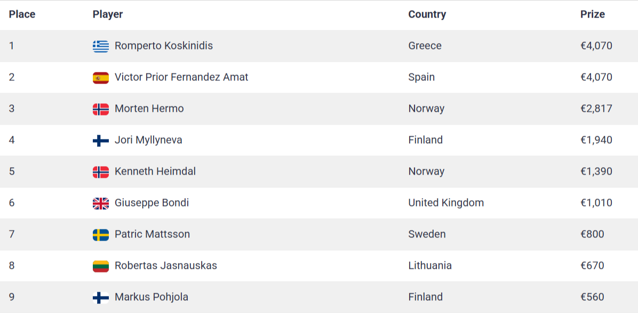Select player name Patric Mattsson
Image resolution: width=638 pixels, height=313 pixels.
tap(152, 234)
